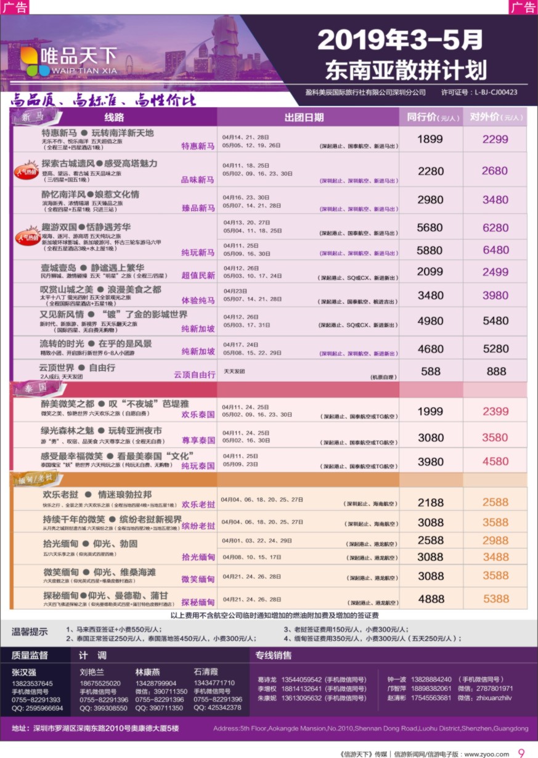Click the price 6480
Image resolution: width=538 pixels, height=758 pixels.
pos(495,250)
